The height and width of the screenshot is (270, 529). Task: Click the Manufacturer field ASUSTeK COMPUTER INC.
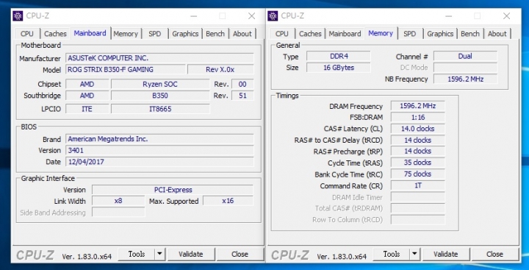pos(159,58)
